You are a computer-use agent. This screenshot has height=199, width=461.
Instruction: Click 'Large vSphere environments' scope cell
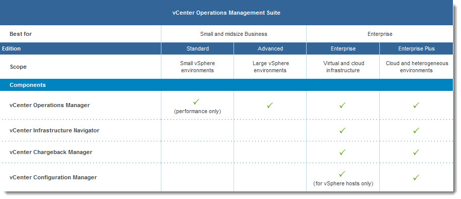[x=270, y=67]
